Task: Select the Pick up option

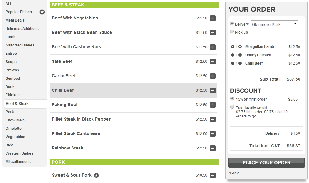Action: [x=232, y=32]
